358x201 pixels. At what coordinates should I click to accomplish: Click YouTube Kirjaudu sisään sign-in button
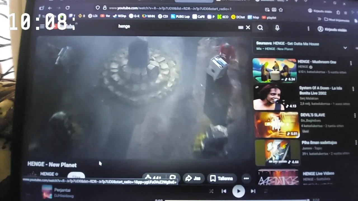point(333,29)
